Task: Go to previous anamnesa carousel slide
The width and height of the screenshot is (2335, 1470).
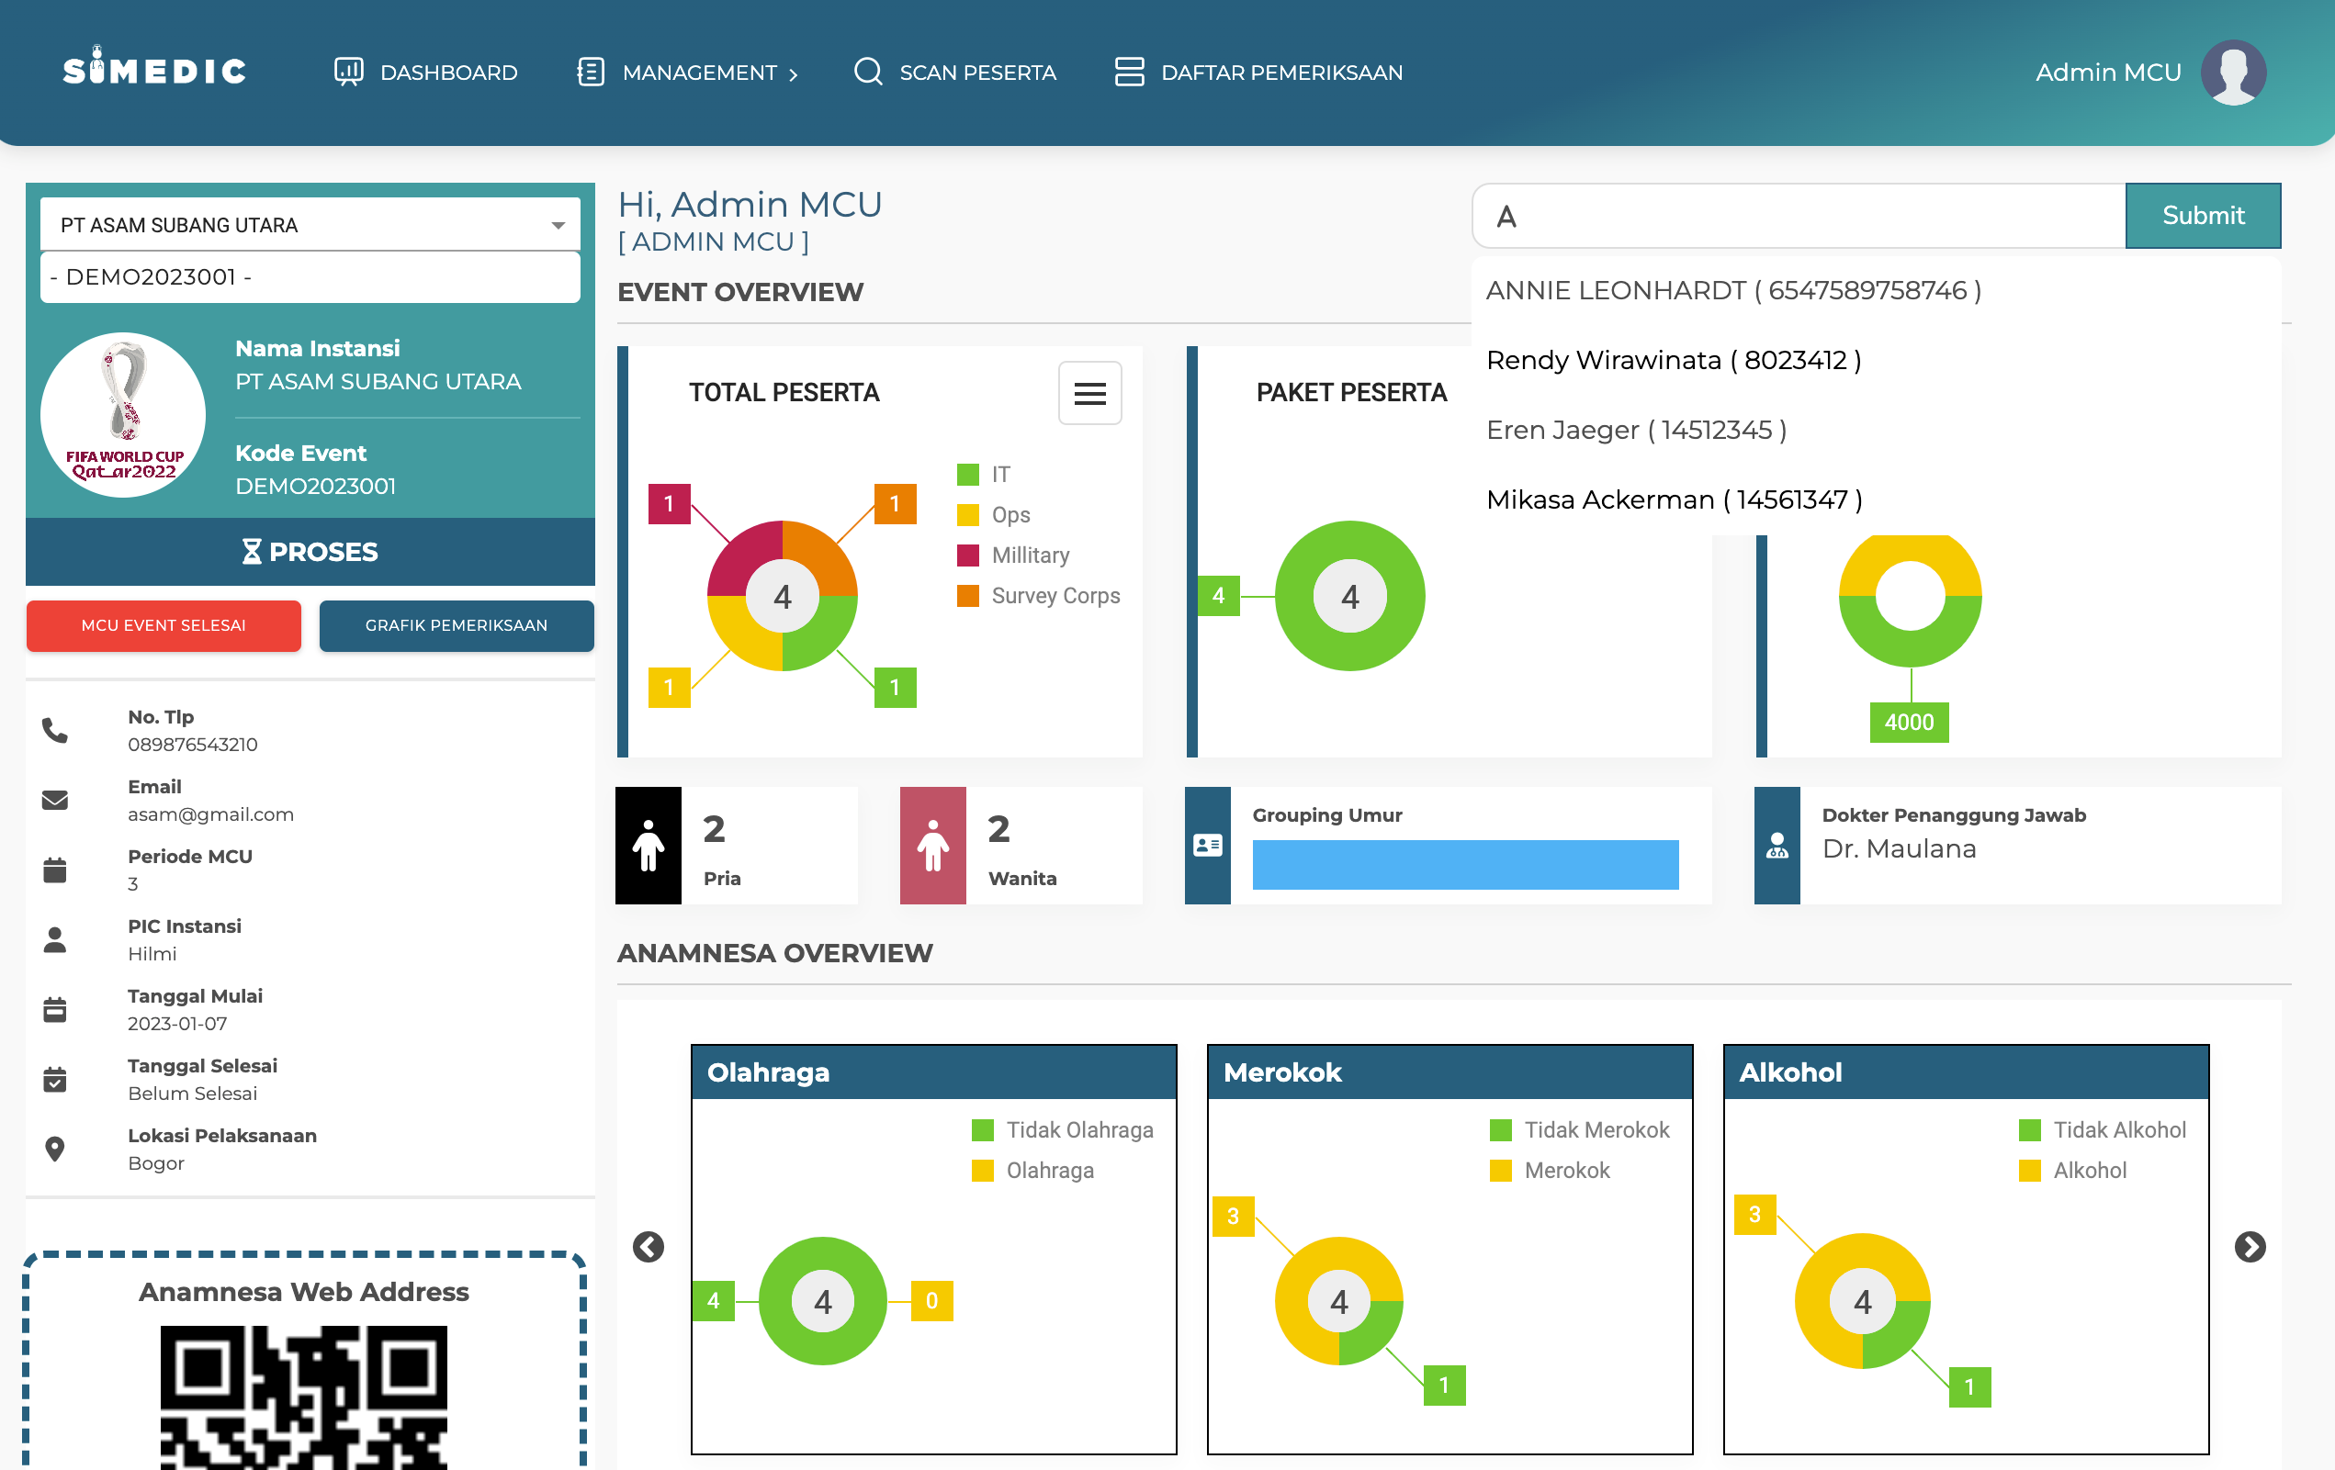Action: (x=648, y=1246)
